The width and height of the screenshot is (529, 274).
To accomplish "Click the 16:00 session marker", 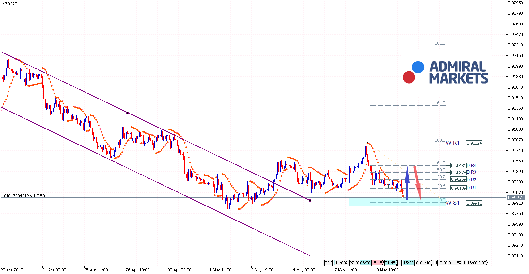I will 472,263.
